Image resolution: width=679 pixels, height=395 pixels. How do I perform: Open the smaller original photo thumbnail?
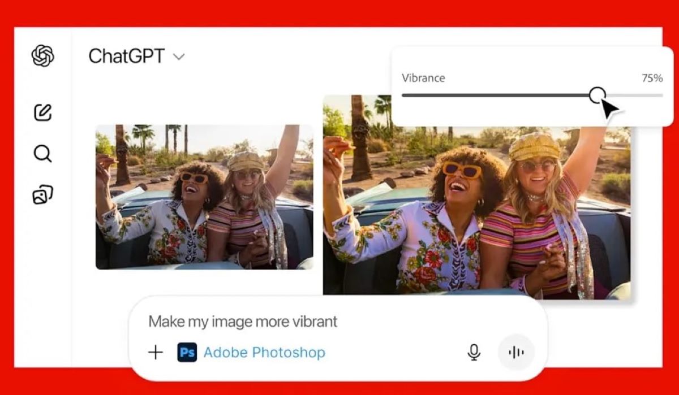click(x=204, y=197)
